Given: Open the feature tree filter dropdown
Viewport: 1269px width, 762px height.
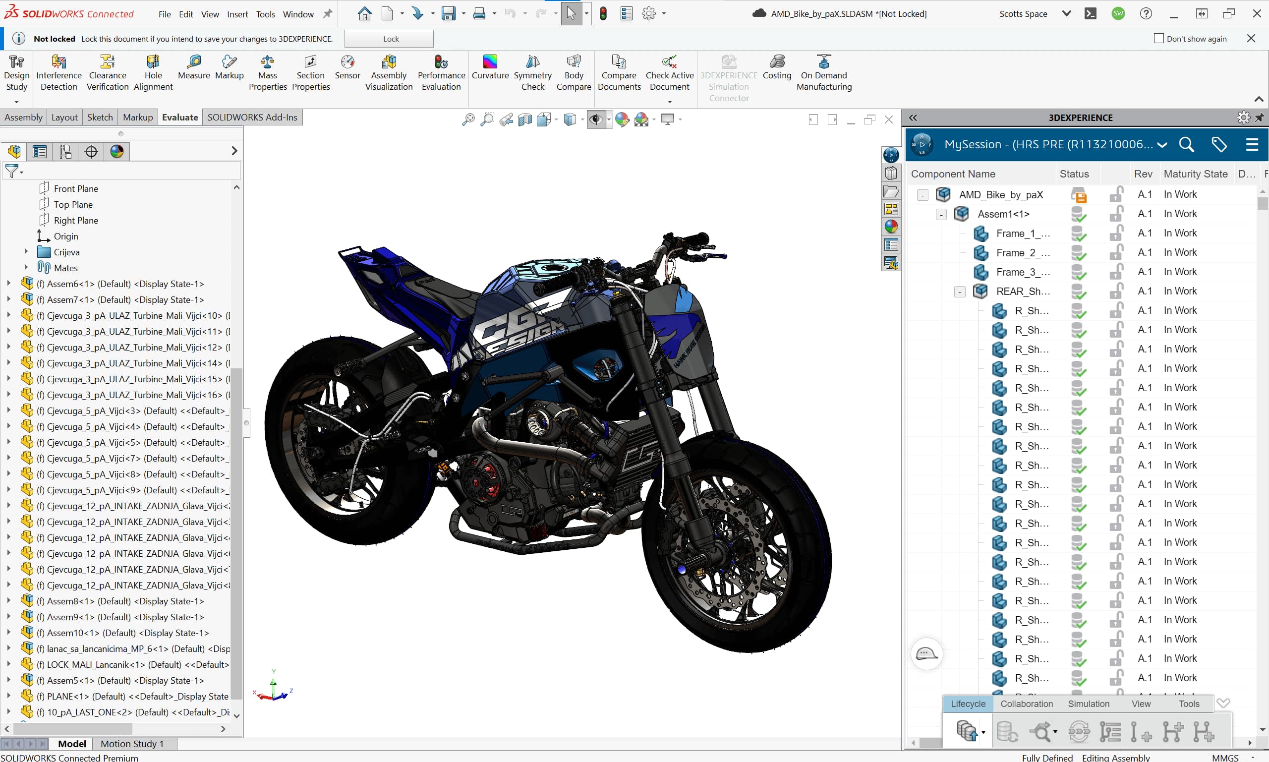Looking at the screenshot, I should coord(21,172).
